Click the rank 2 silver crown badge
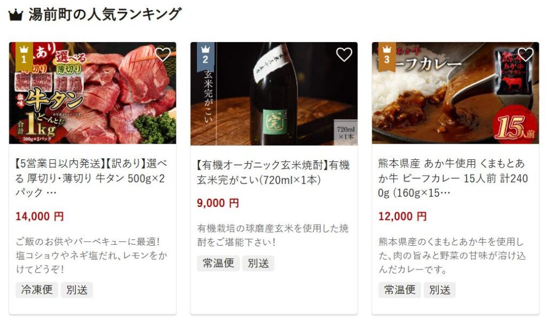 click(205, 56)
